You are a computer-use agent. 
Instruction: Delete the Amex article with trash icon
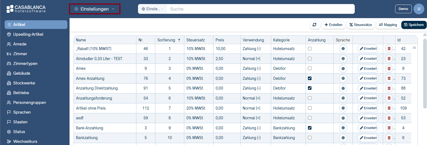point(389,68)
